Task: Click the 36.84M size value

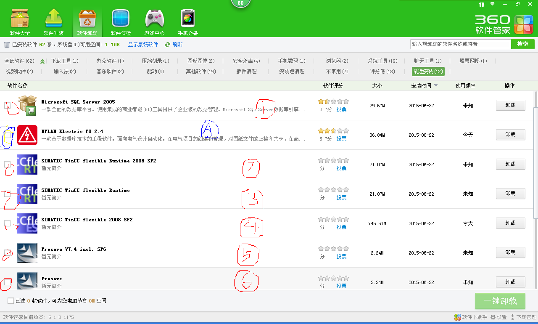Action: click(377, 135)
